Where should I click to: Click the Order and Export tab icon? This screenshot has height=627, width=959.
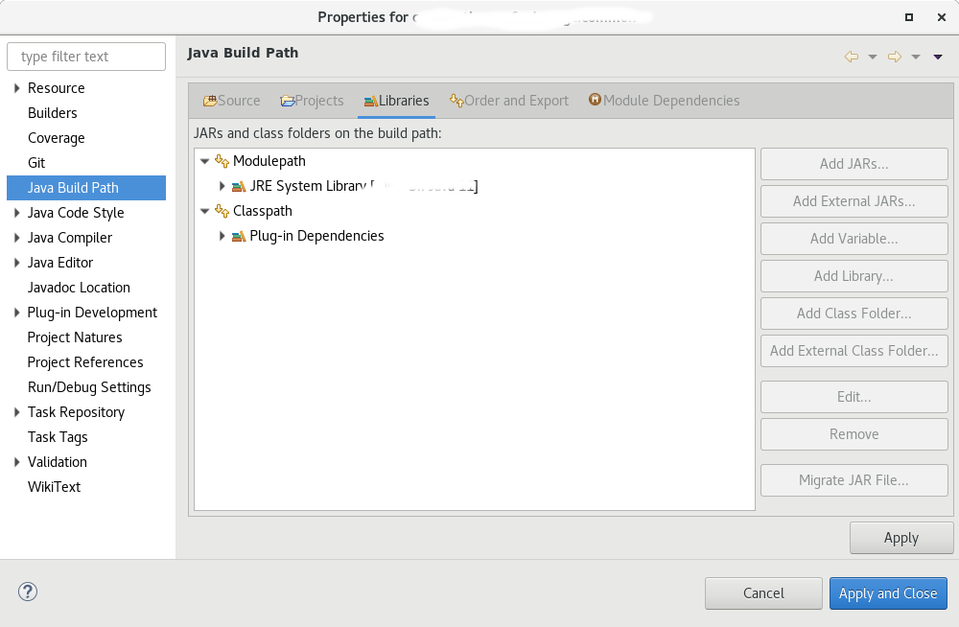point(456,101)
